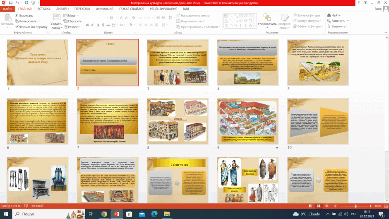This screenshot has height=219, width=389.
Task: Click fit slide to window icon
Action: coord(386,206)
